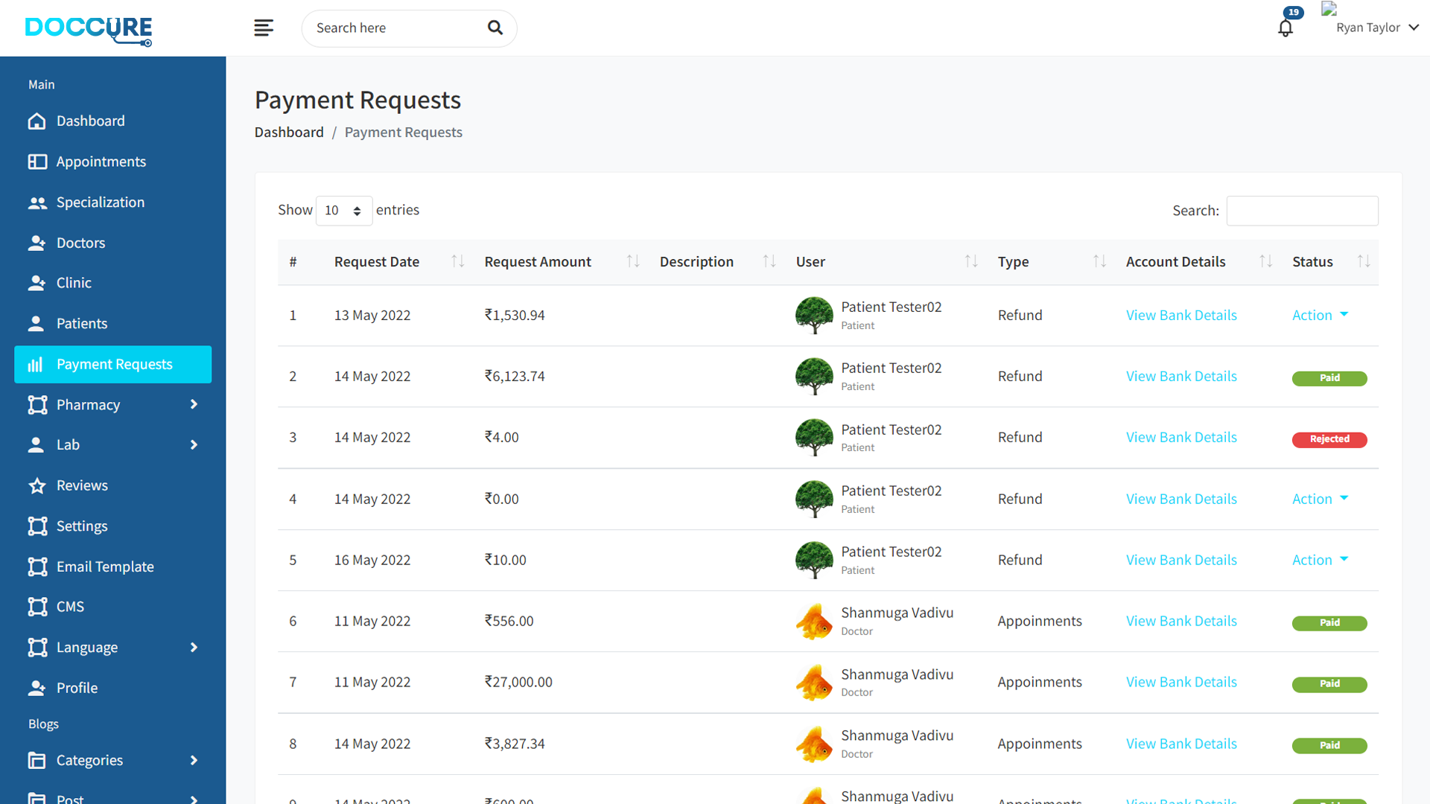Sort by Request Amount column arrows
Image resolution: width=1430 pixels, height=804 pixels.
coord(633,261)
